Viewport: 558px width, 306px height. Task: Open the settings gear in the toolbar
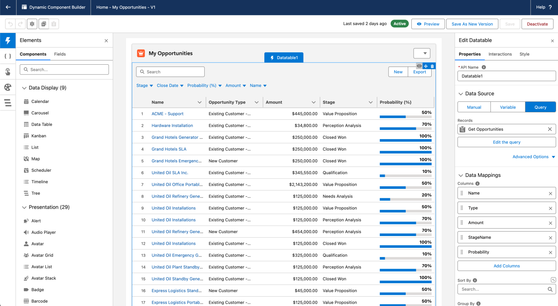pos(32,24)
